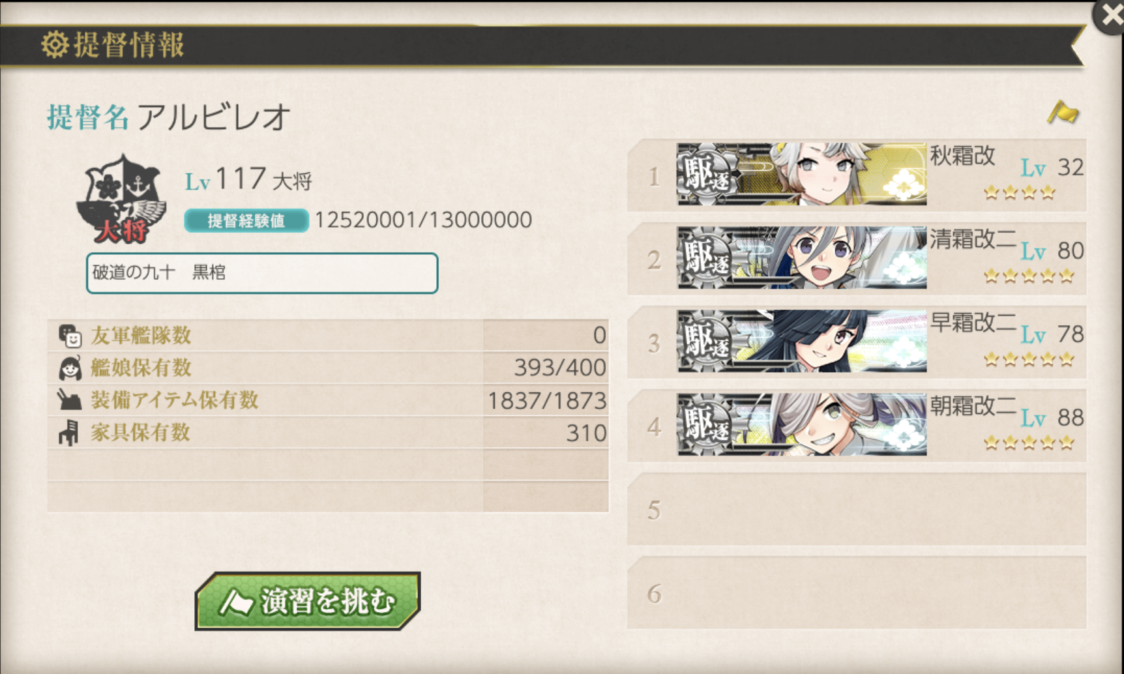
Task: Close the admiral info panel with X
Action: click(1110, 16)
